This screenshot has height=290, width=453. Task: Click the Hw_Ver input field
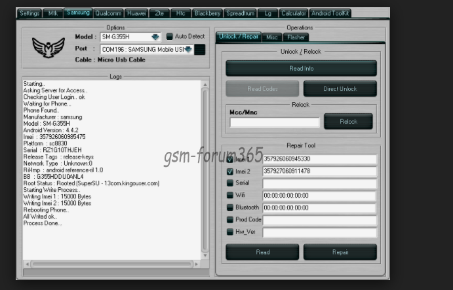[319, 232]
